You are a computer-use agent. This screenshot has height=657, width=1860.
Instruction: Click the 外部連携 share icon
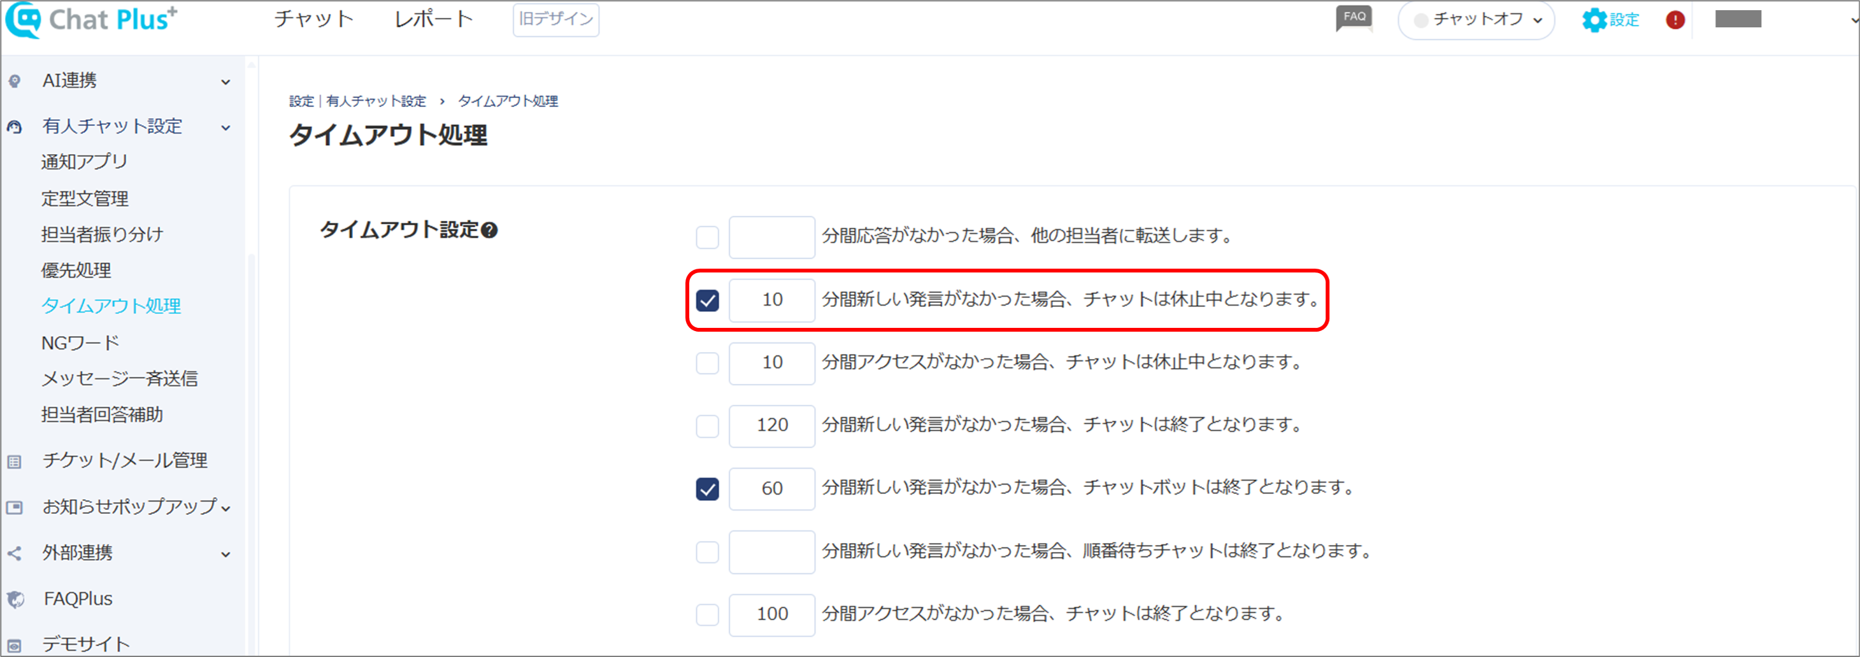point(15,554)
